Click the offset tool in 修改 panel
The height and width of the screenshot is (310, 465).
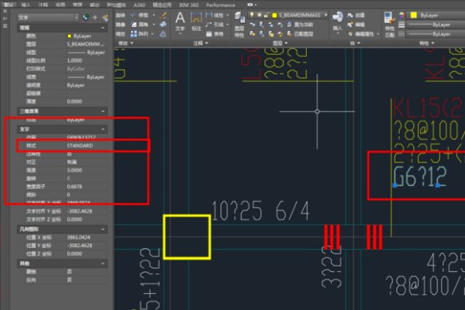point(163,34)
